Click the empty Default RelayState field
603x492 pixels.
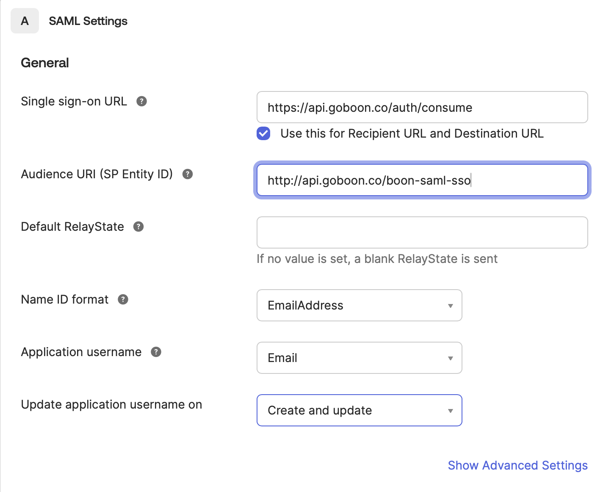422,232
